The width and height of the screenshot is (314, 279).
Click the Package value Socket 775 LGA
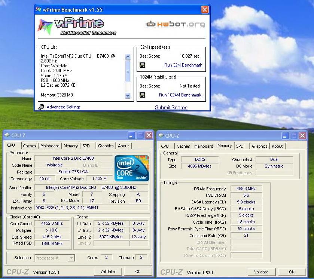point(73,172)
